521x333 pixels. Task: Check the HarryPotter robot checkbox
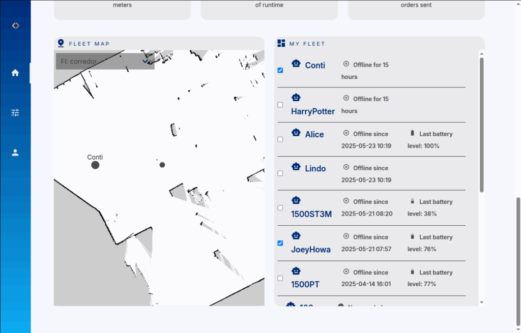[280, 105]
